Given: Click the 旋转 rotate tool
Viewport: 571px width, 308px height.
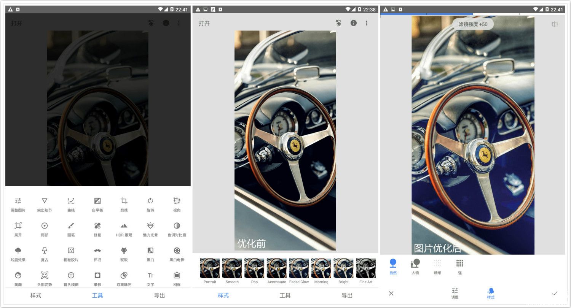Looking at the screenshot, I should (150, 204).
